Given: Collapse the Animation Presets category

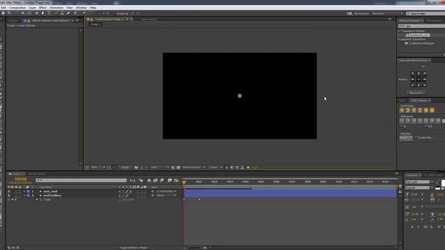Looking at the screenshot, I should [x=399, y=31].
